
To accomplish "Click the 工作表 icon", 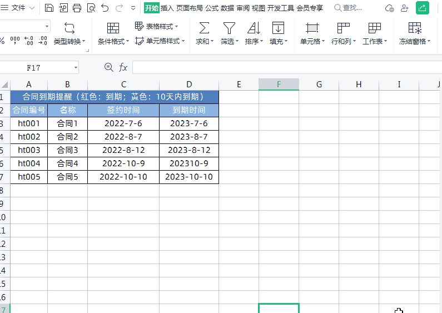I will (x=374, y=28).
